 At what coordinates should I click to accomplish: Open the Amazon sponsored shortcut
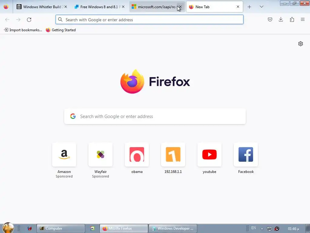64,154
